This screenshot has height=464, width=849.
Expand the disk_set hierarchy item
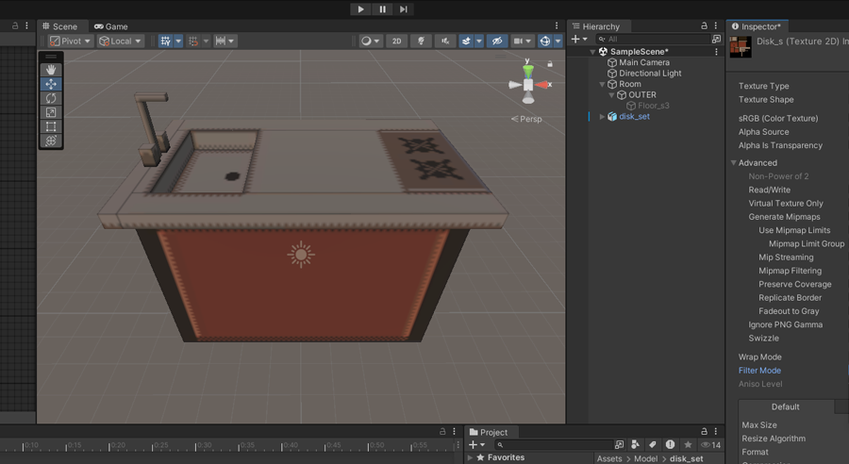(602, 117)
